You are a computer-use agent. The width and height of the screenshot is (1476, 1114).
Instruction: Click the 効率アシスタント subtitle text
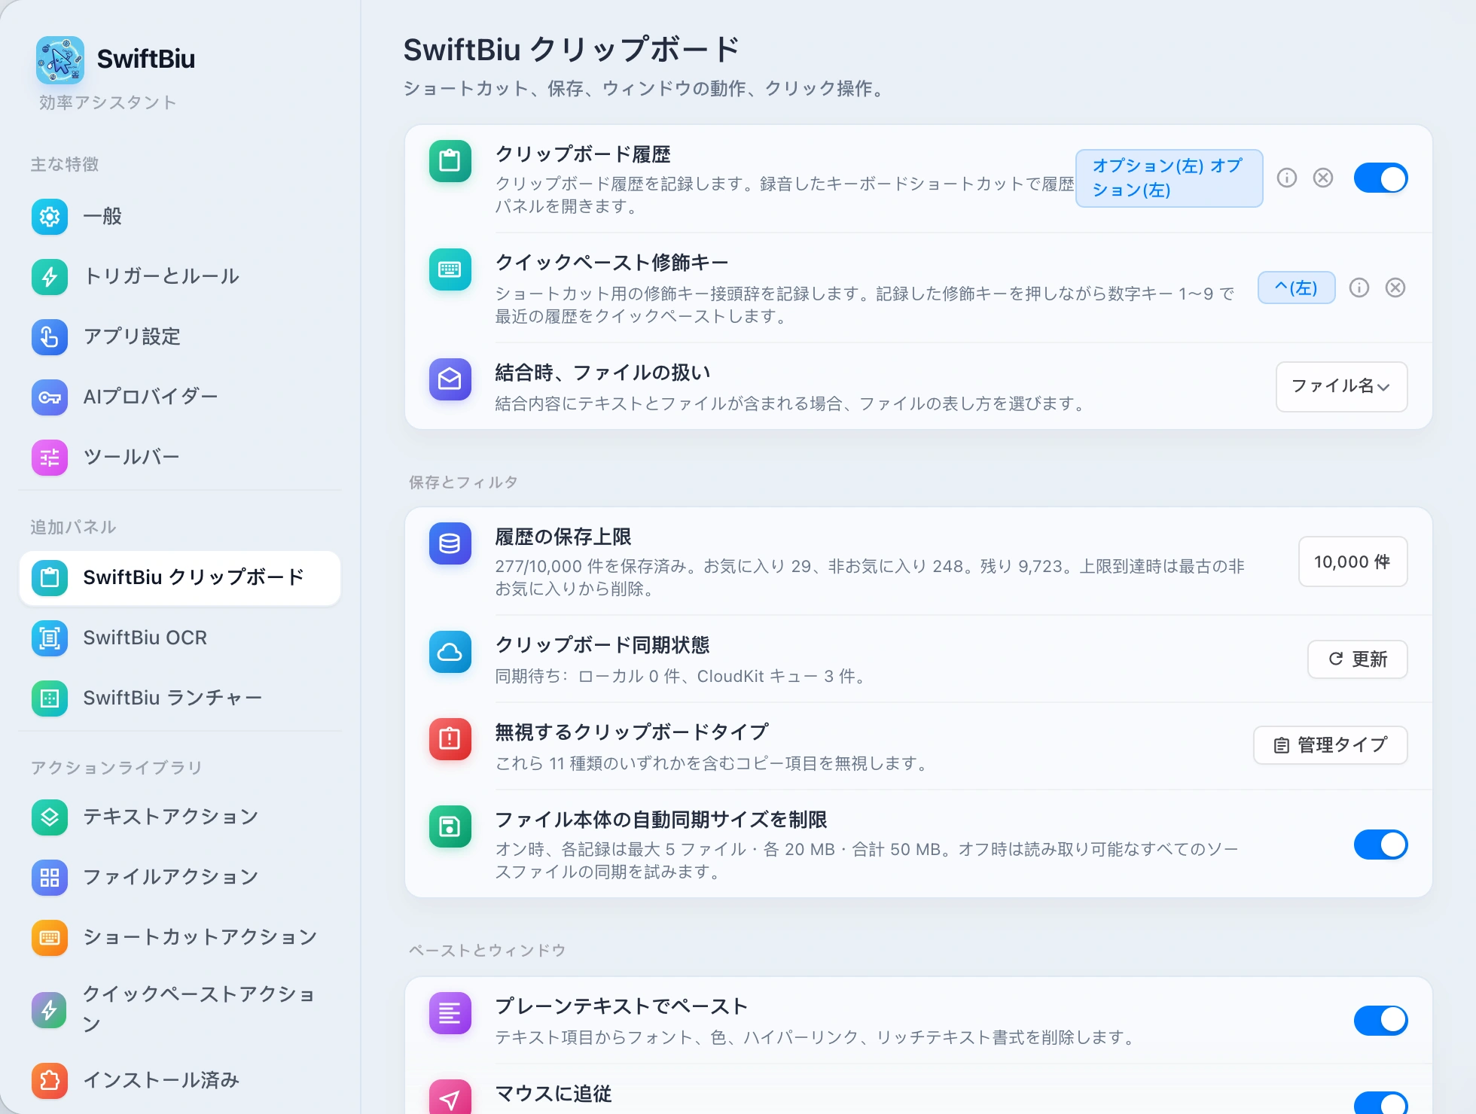tap(108, 102)
